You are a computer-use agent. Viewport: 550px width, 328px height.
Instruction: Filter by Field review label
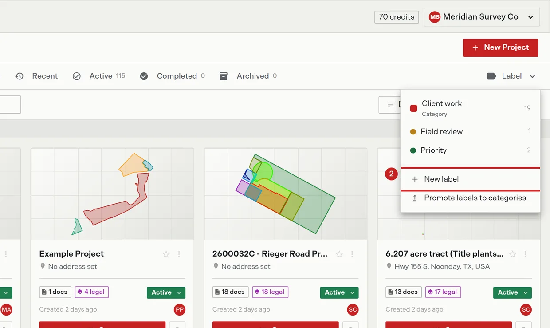470,131
